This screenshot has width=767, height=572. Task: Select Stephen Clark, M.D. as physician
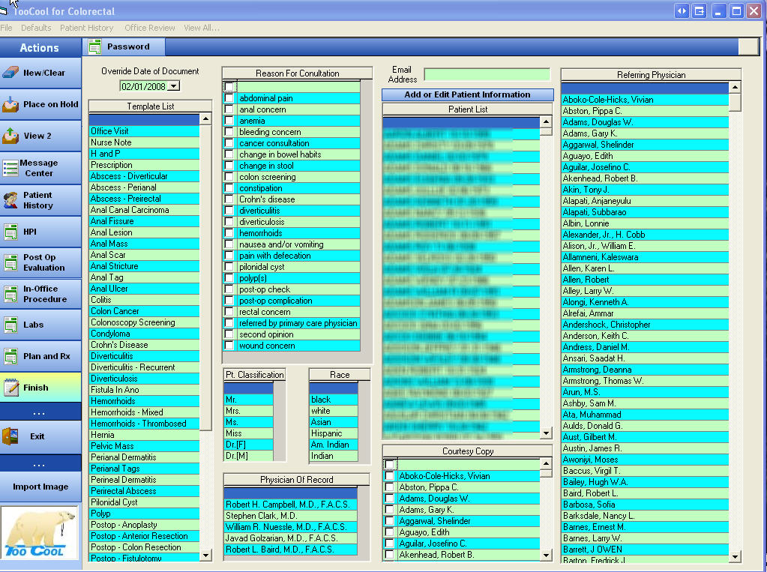291,516
